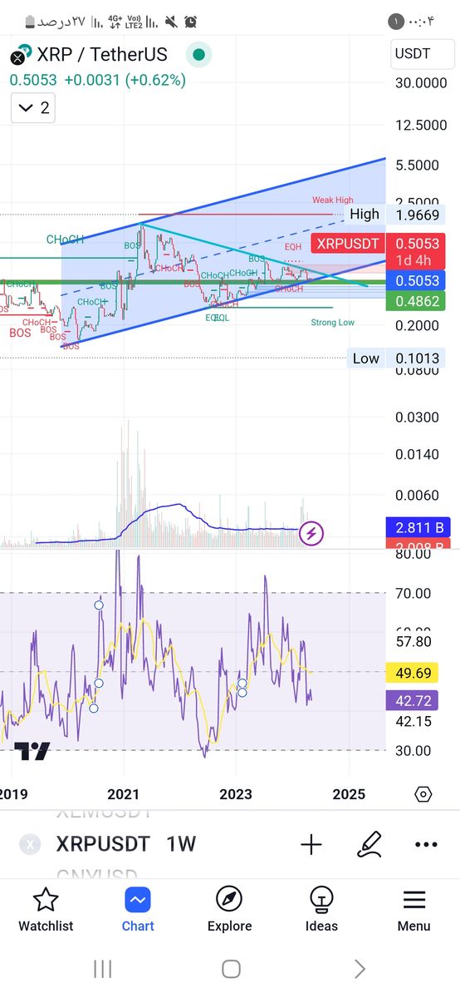
Task: Expand the collapsed indicators chevron showing 2
Action: tap(33, 107)
